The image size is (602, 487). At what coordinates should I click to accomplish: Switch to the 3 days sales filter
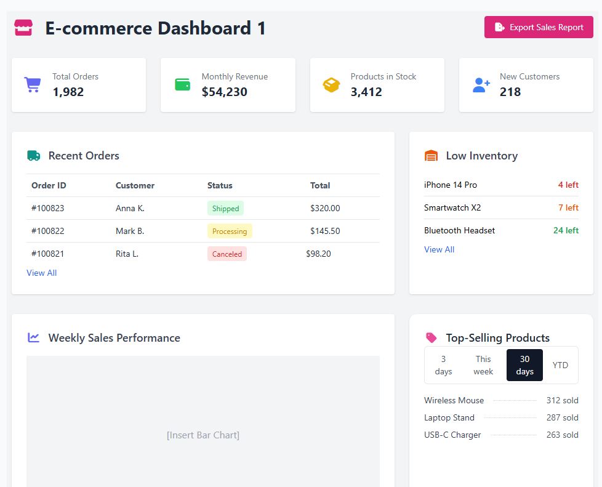point(443,364)
